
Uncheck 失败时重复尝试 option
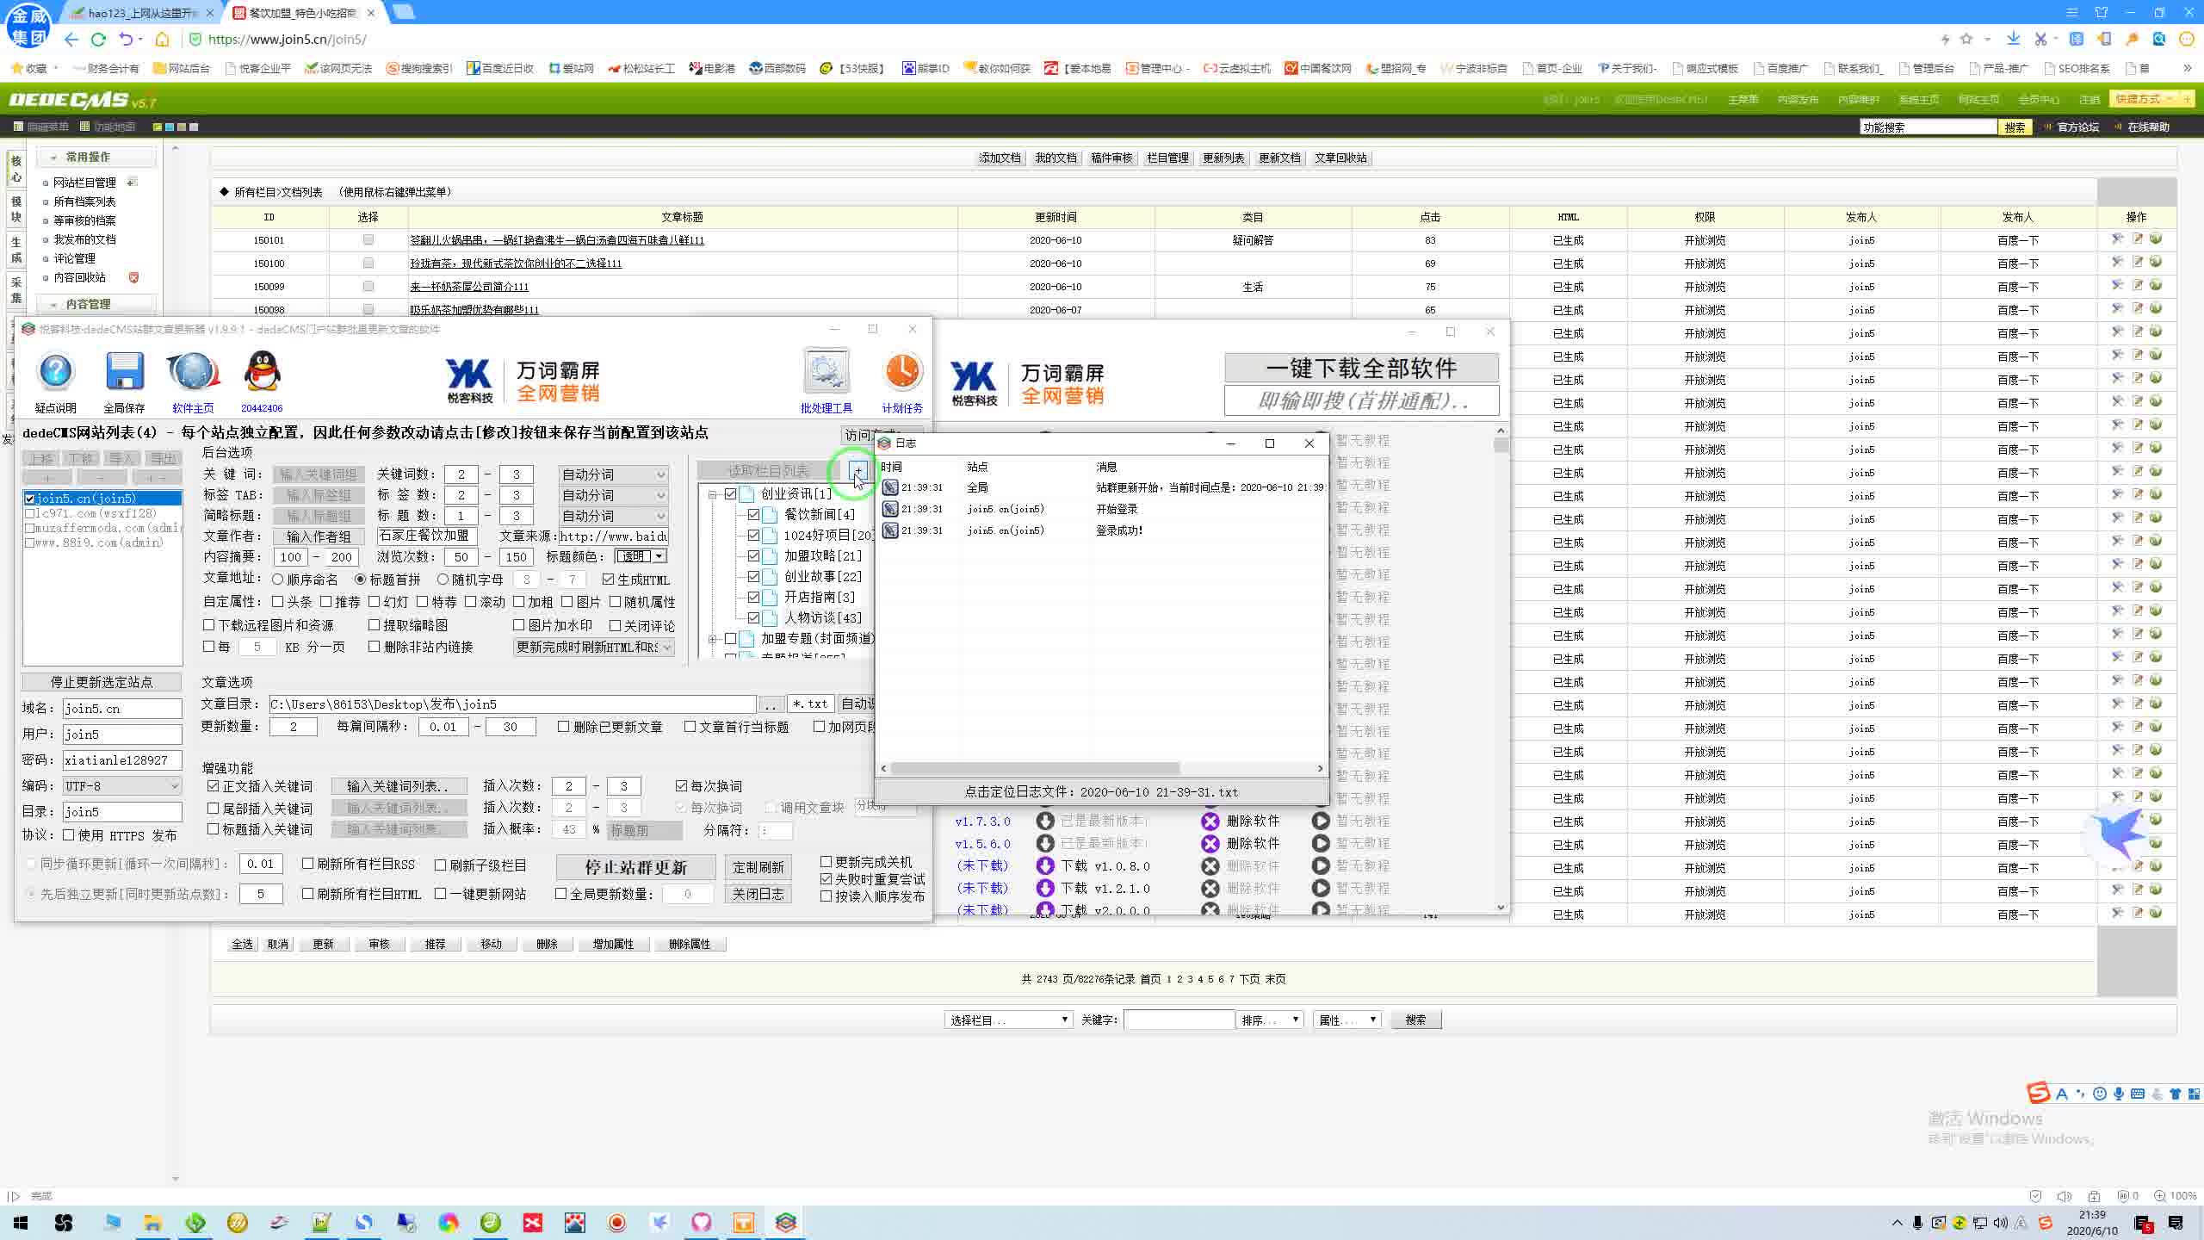pyautogui.click(x=824, y=878)
